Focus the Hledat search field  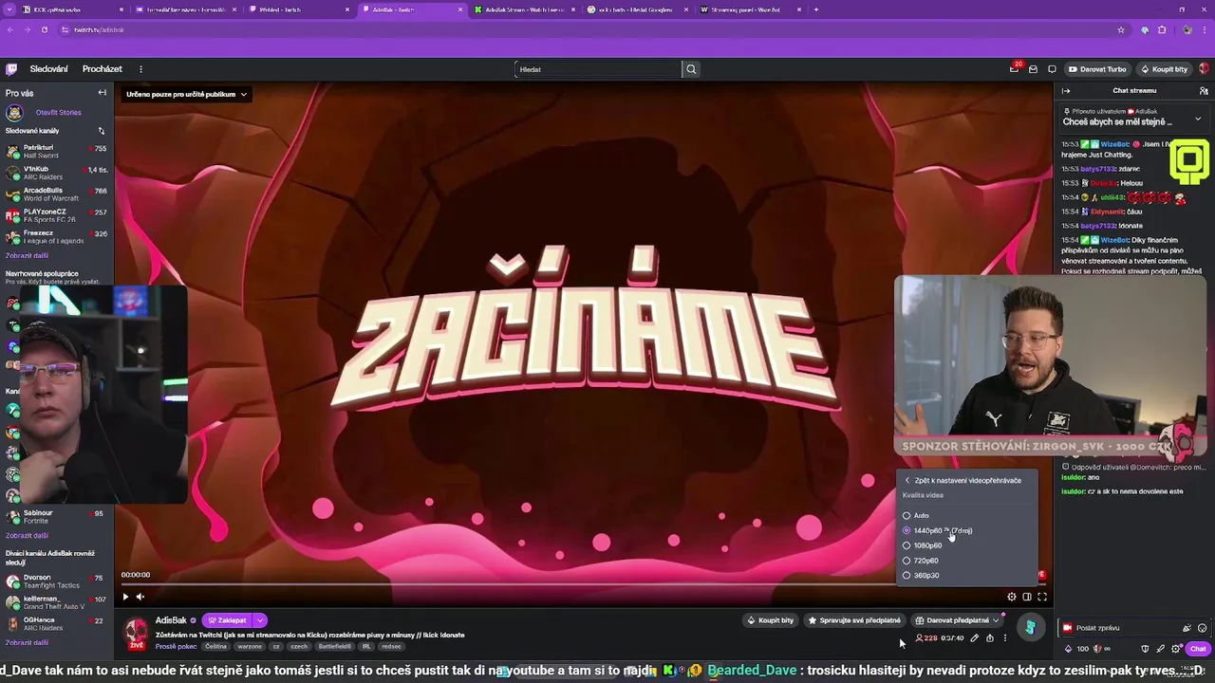(599, 69)
